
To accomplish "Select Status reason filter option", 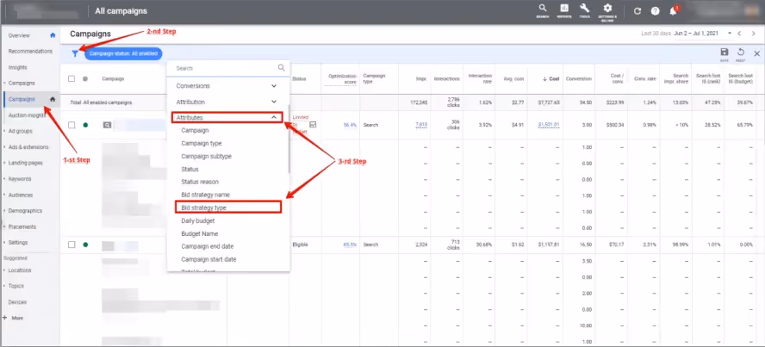I will click(200, 182).
